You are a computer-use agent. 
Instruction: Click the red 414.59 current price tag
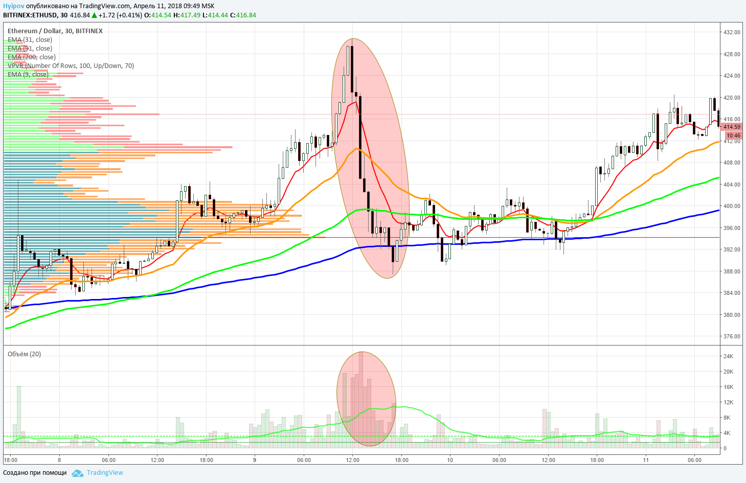click(x=732, y=127)
